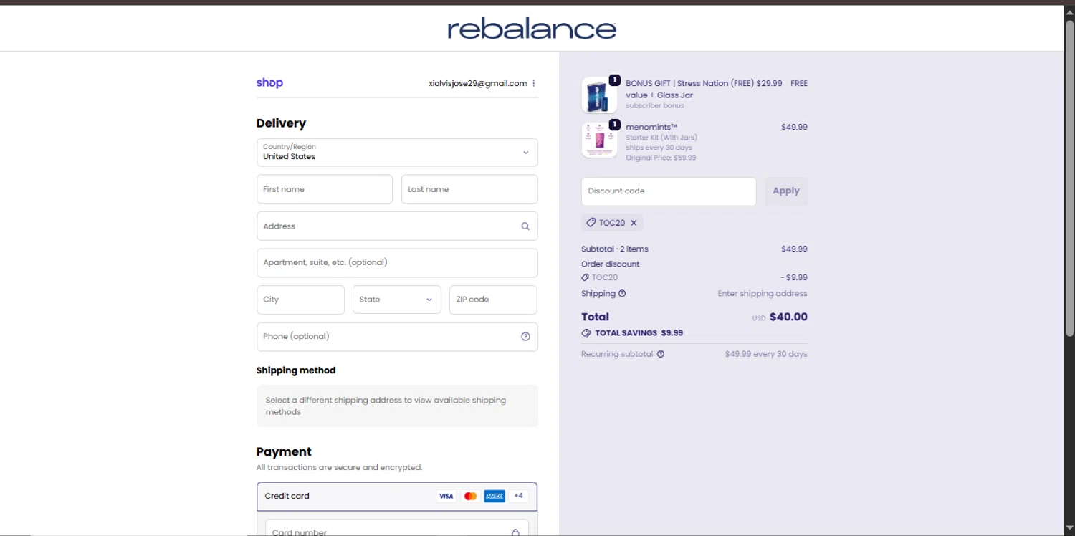Click the menomints product thumbnail
This screenshot has height=536, width=1075.
click(599, 139)
